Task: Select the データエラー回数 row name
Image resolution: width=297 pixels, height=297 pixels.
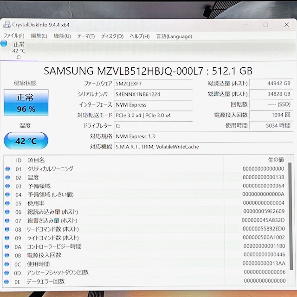Action: coord(45,282)
